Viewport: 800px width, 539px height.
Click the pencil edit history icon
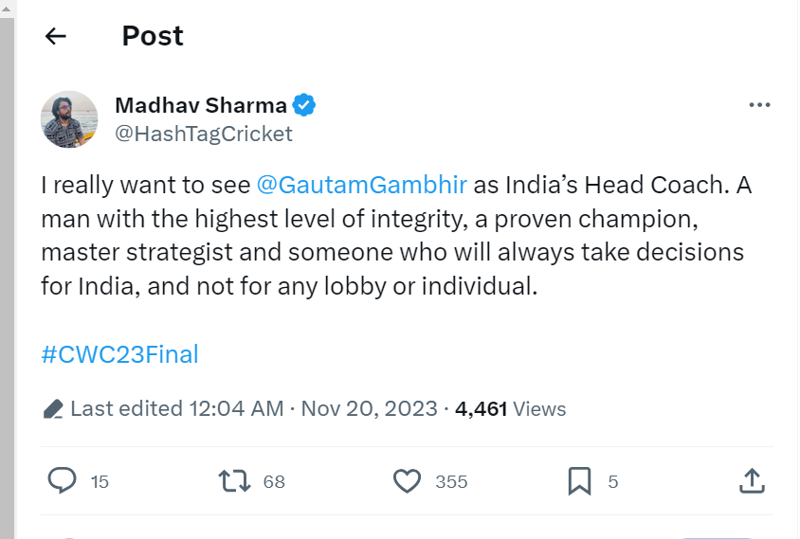53,409
